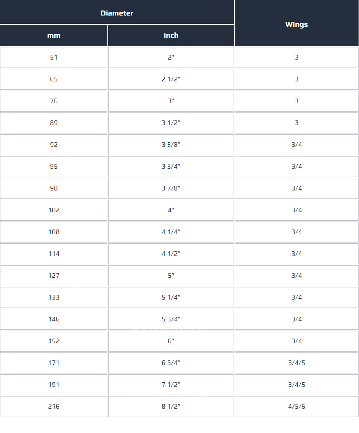Click the 4 1/4" inch value
The image size is (359, 433).
click(171, 232)
